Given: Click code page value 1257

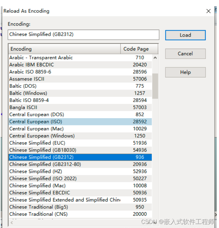Looking at the screenshot, I should (140, 93).
